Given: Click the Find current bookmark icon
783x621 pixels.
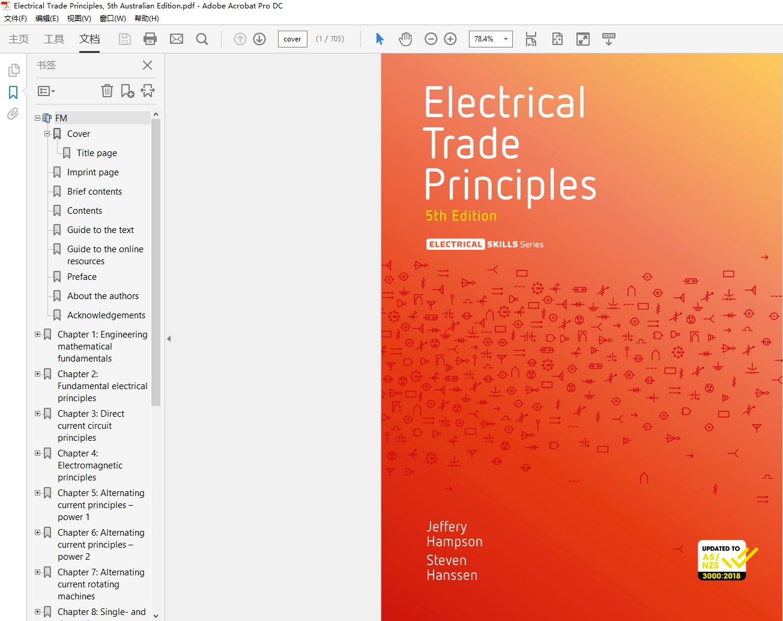Looking at the screenshot, I should pos(148,91).
